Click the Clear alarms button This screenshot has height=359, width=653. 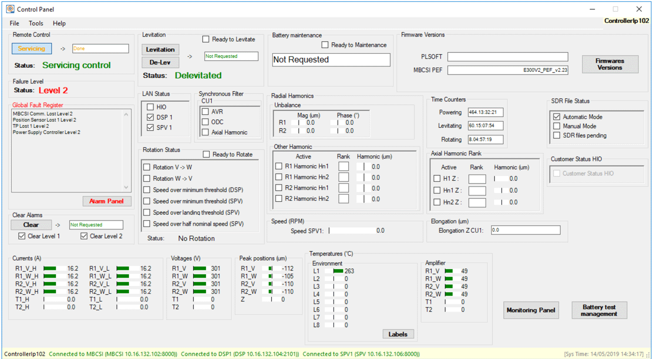(31, 225)
